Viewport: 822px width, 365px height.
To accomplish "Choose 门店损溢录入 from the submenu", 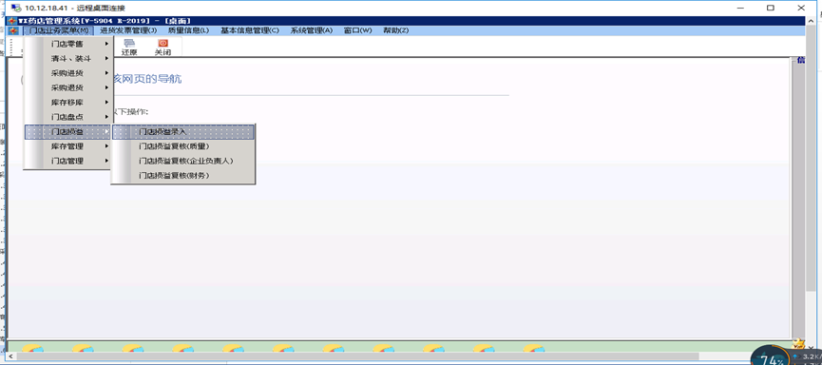I will click(x=183, y=132).
